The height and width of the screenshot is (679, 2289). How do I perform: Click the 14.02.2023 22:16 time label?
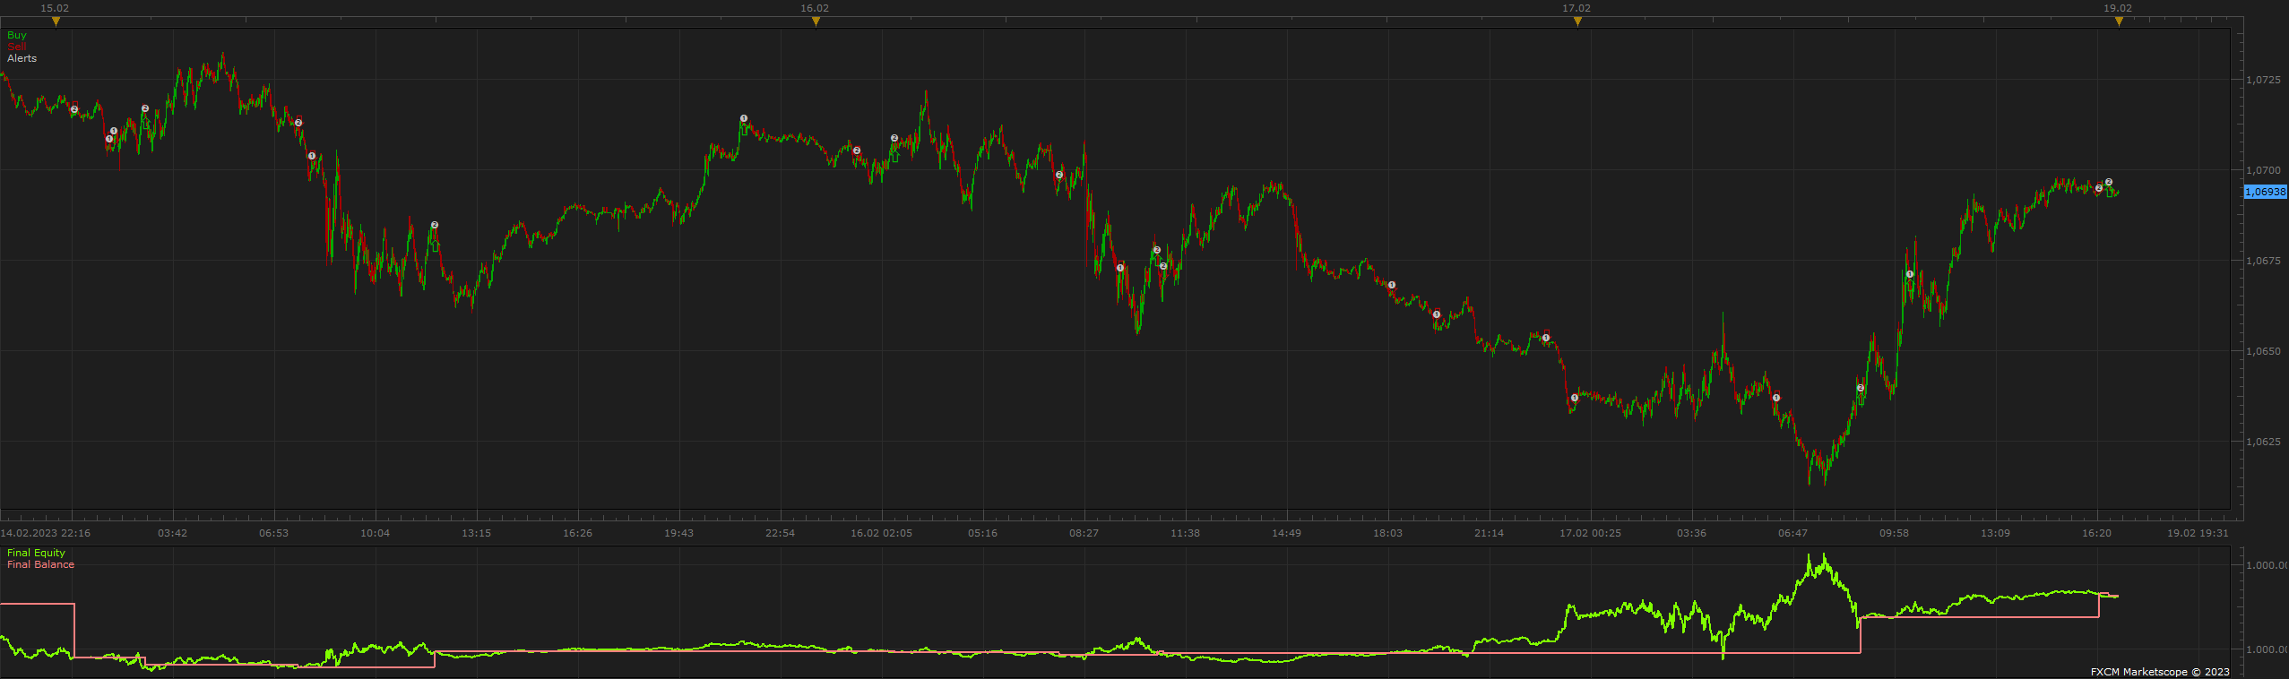pyautogui.click(x=46, y=533)
